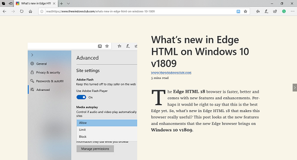The height and width of the screenshot is (160, 297).
Task: Open the Favorites hub
Action: 258,12
